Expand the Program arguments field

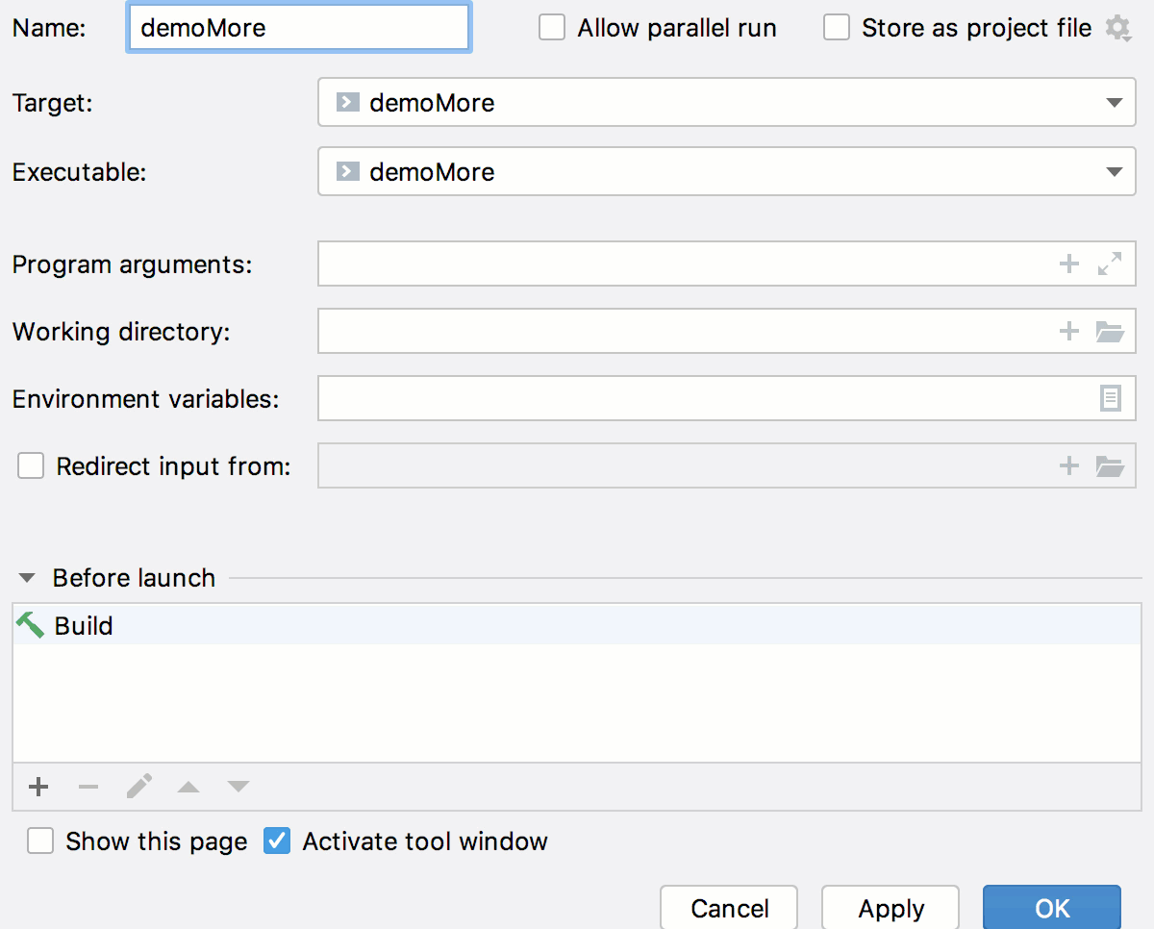pos(1110,264)
